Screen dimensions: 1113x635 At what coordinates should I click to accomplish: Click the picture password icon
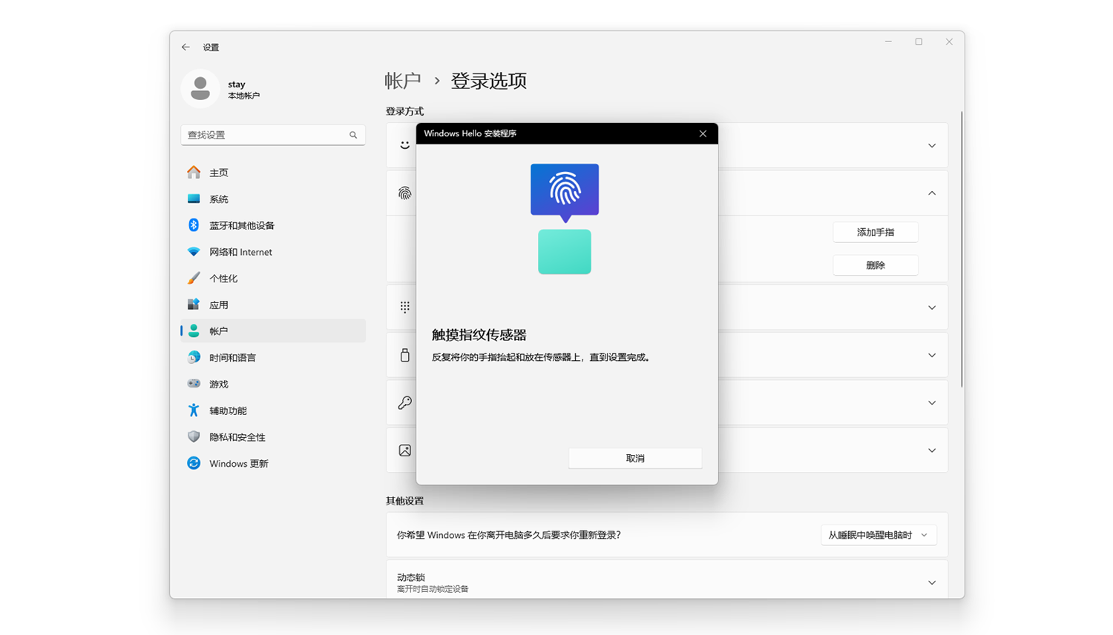pos(404,451)
